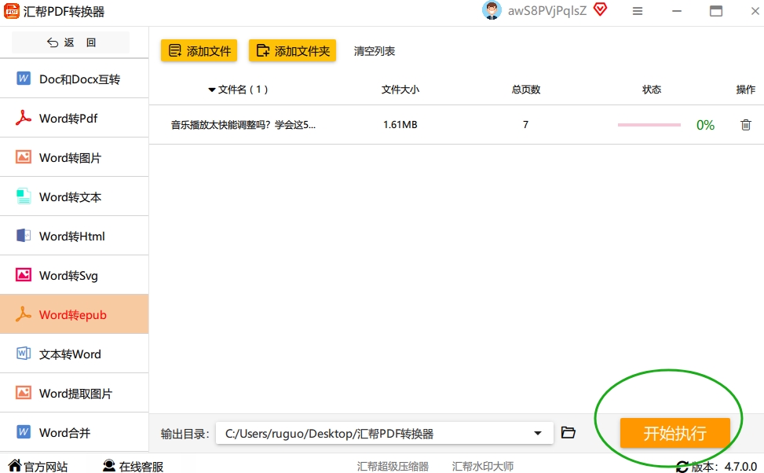Maximize the converter window
Screen dimensions: 764x473
716,11
